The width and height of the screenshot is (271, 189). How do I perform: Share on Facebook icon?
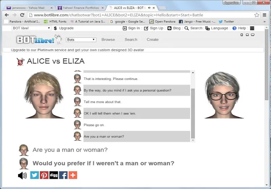click(63, 175)
